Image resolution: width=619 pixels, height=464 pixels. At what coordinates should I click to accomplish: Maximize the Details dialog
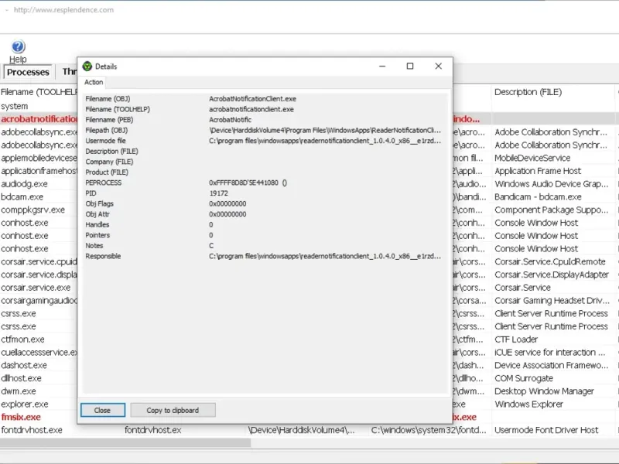click(410, 67)
